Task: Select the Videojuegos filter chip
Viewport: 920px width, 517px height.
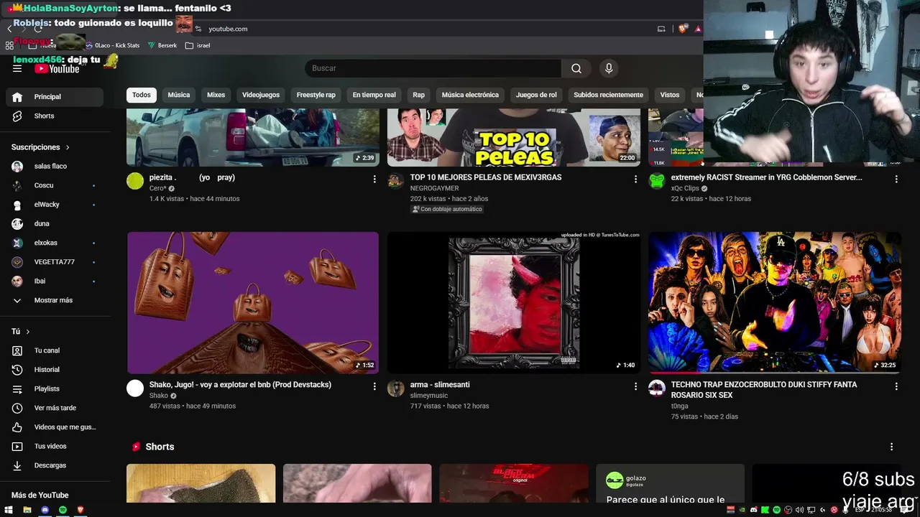Action: [261, 95]
